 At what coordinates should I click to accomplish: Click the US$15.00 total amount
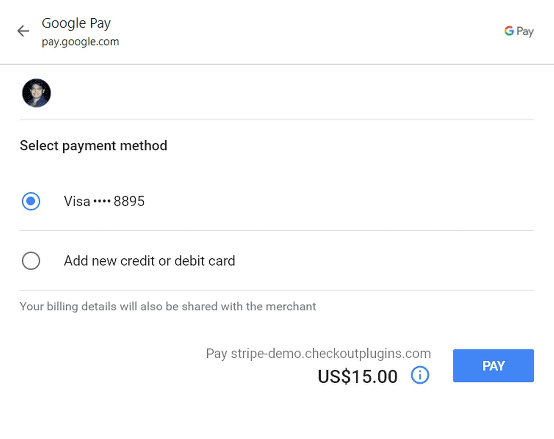(x=357, y=376)
